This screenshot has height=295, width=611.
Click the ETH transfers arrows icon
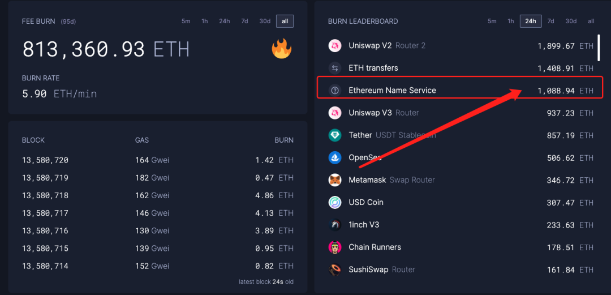pyautogui.click(x=335, y=68)
